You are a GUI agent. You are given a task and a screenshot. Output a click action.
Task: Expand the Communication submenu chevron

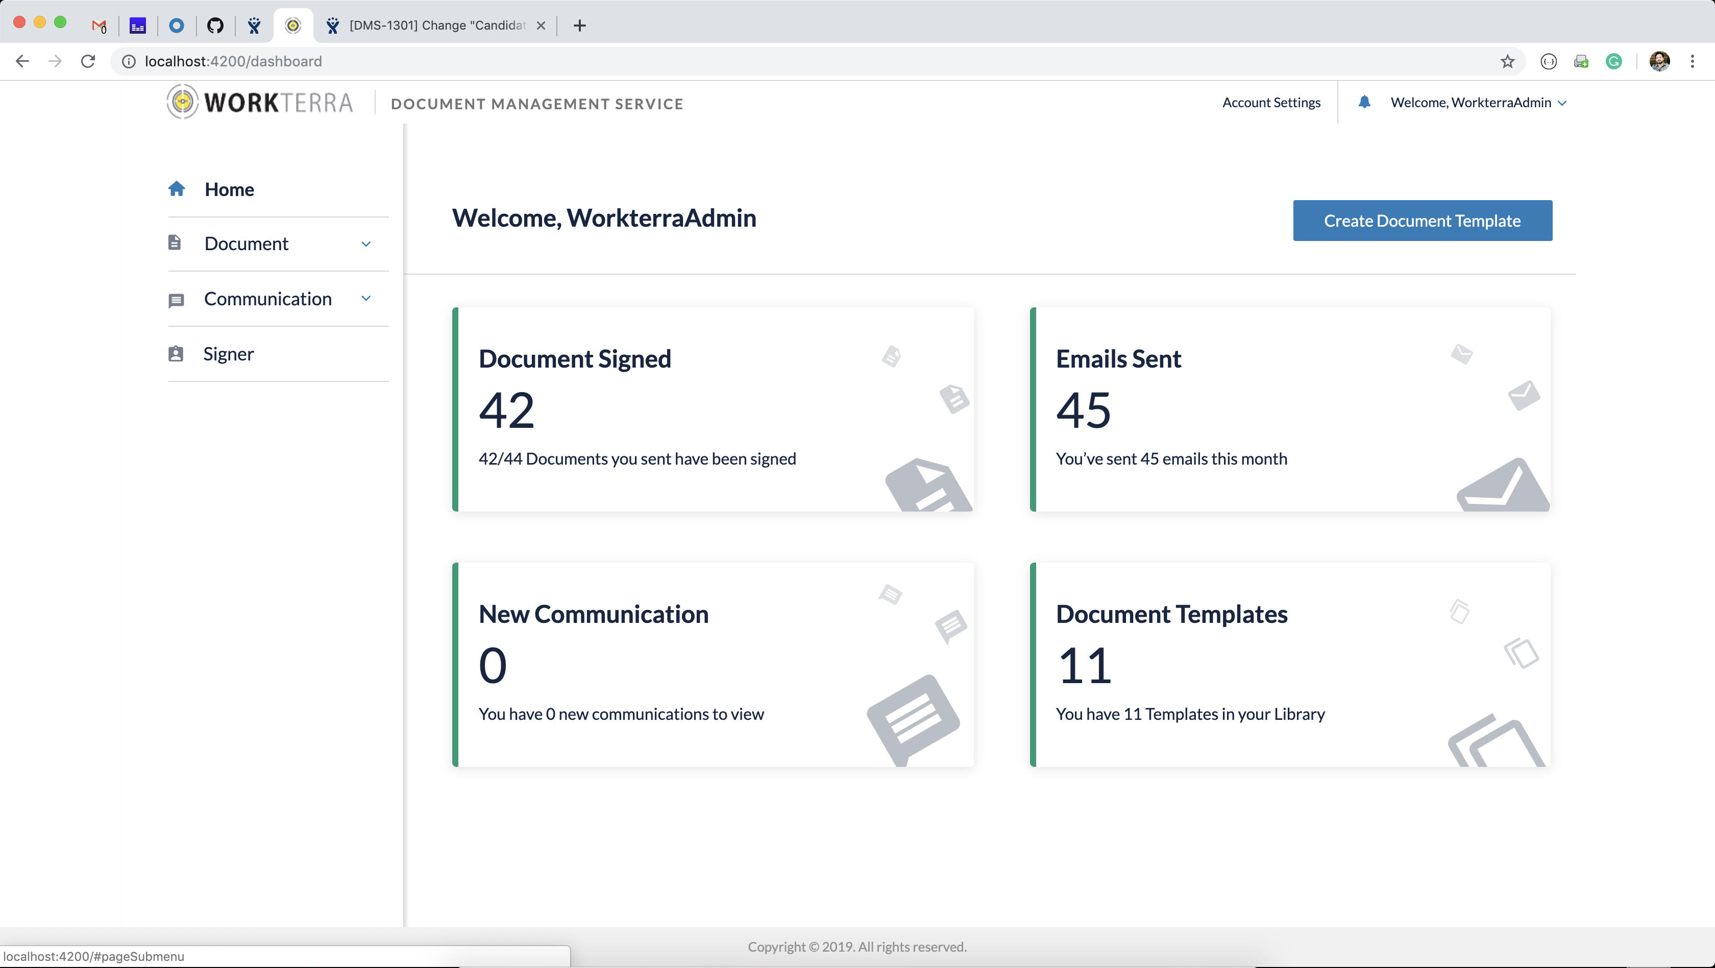point(366,298)
